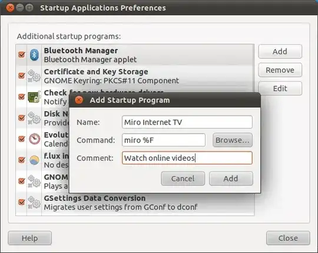Image resolution: width=318 pixels, height=253 pixels.
Task: Click the Remove button
Action: pyautogui.click(x=280, y=70)
